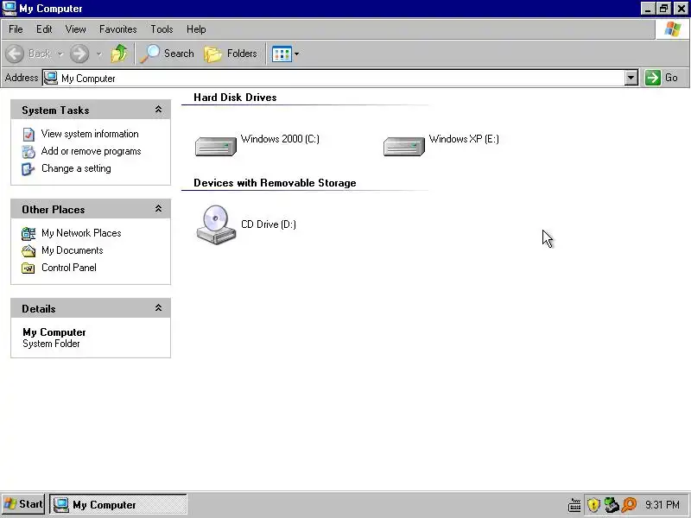Expand the Address bar dropdown
Screen dimensions: 691x518
[x=631, y=78]
